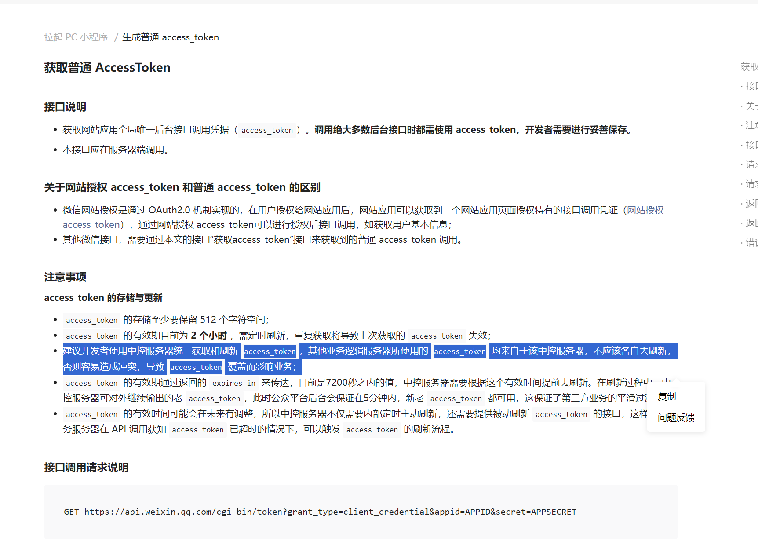Screen dimensions: 758x559
Task: Open the 拉起 PC 小程序 breadcrumb link
Action: (x=76, y=37)
